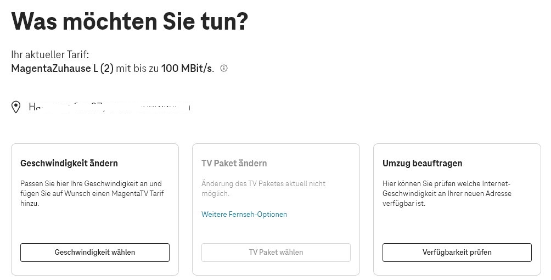Image resolution: width=551 pixels, height=280 pixels.
Task: Click the 'Passen Sie hier Ihre Geschwindigkeit' description
Action: pos(91,184)
